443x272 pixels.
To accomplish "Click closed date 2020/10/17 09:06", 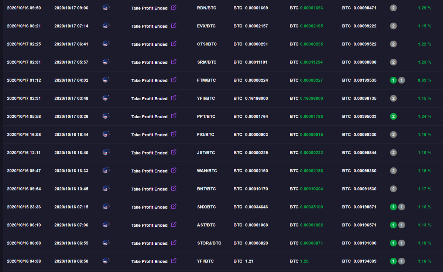I will pyautogui.click(x=71, y=8).
